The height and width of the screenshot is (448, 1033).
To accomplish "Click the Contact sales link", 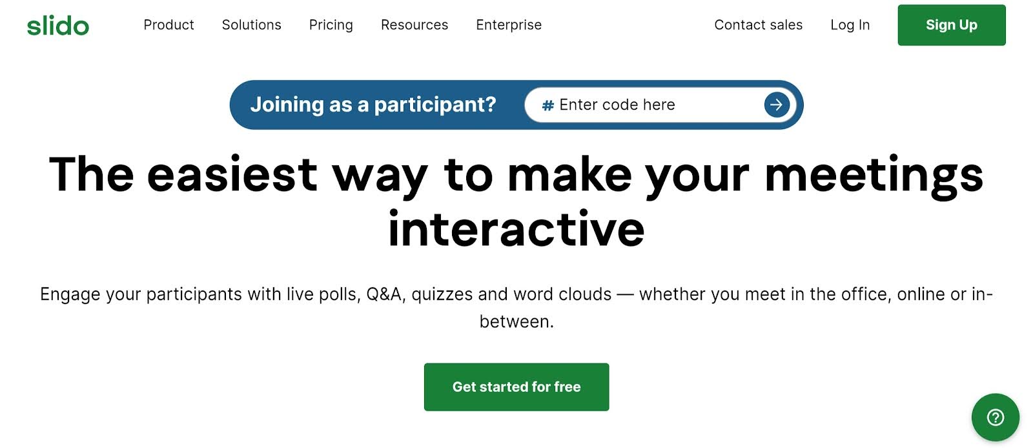I will click(x=758, y=25).
